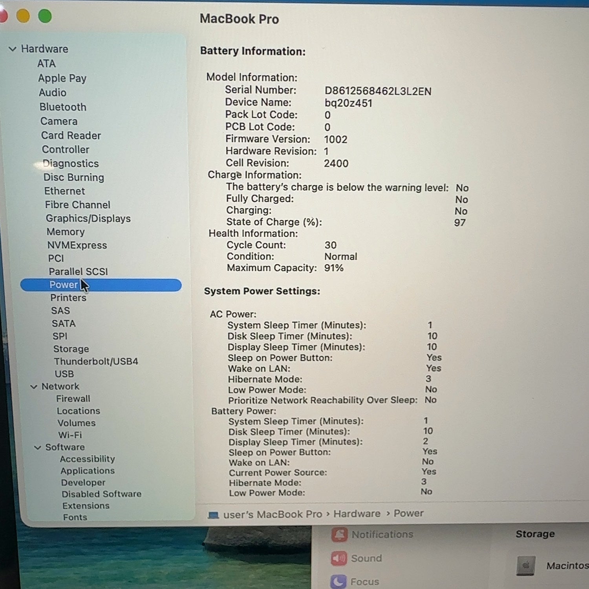Click the Cycle Count value 30

point(331,245)
